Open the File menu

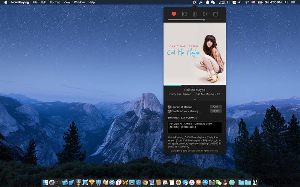35,2
